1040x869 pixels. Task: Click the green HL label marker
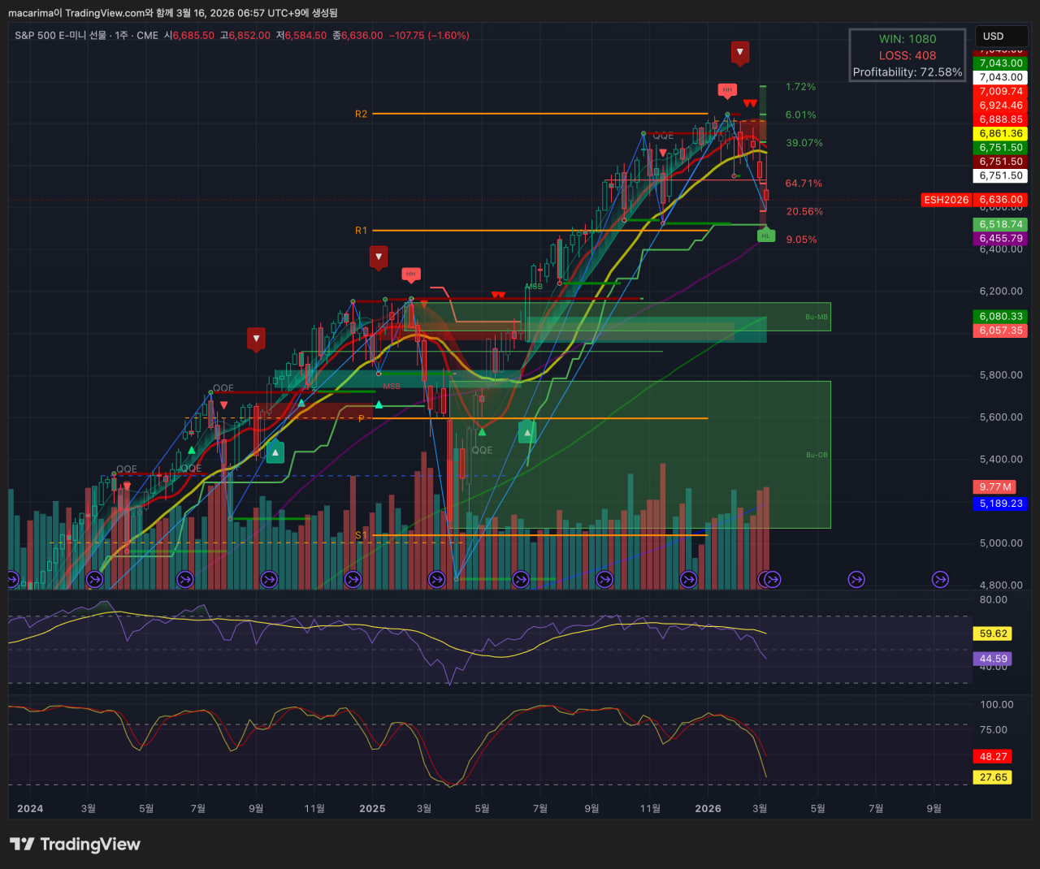[765, 236]
